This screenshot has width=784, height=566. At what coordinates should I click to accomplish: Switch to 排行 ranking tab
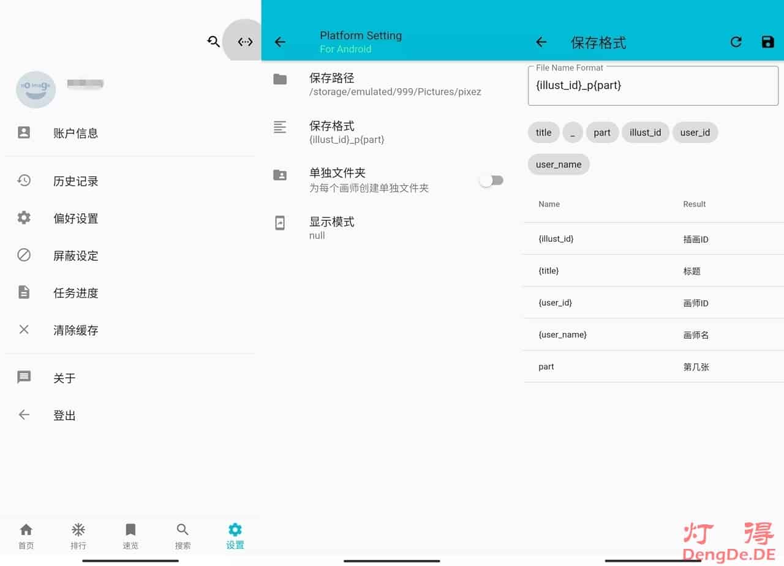tap(78, 536)
